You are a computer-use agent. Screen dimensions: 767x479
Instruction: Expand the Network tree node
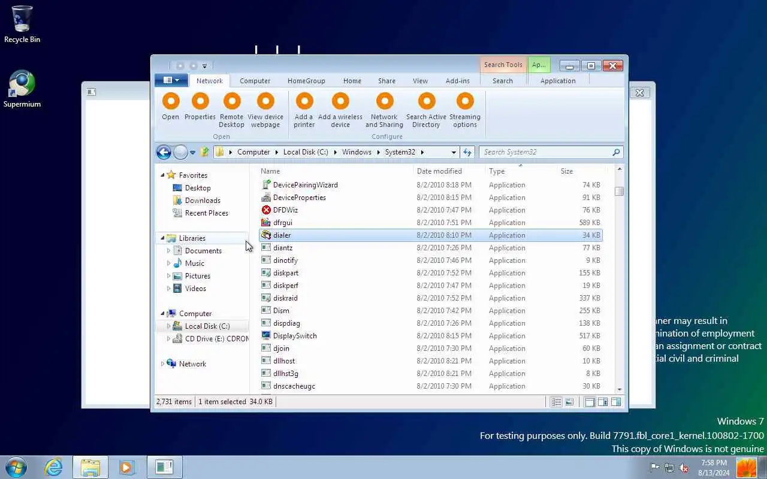pos(162,364)
